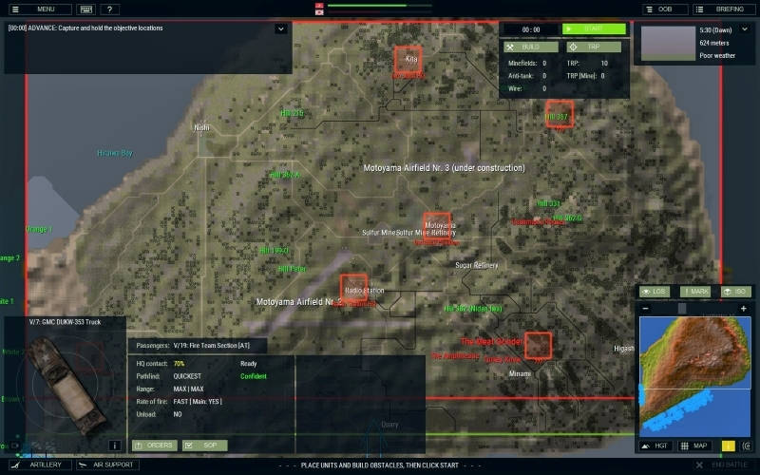Click the green force strength bar
The height and width of the screenshot is (475, 760).
coord(367,6)
